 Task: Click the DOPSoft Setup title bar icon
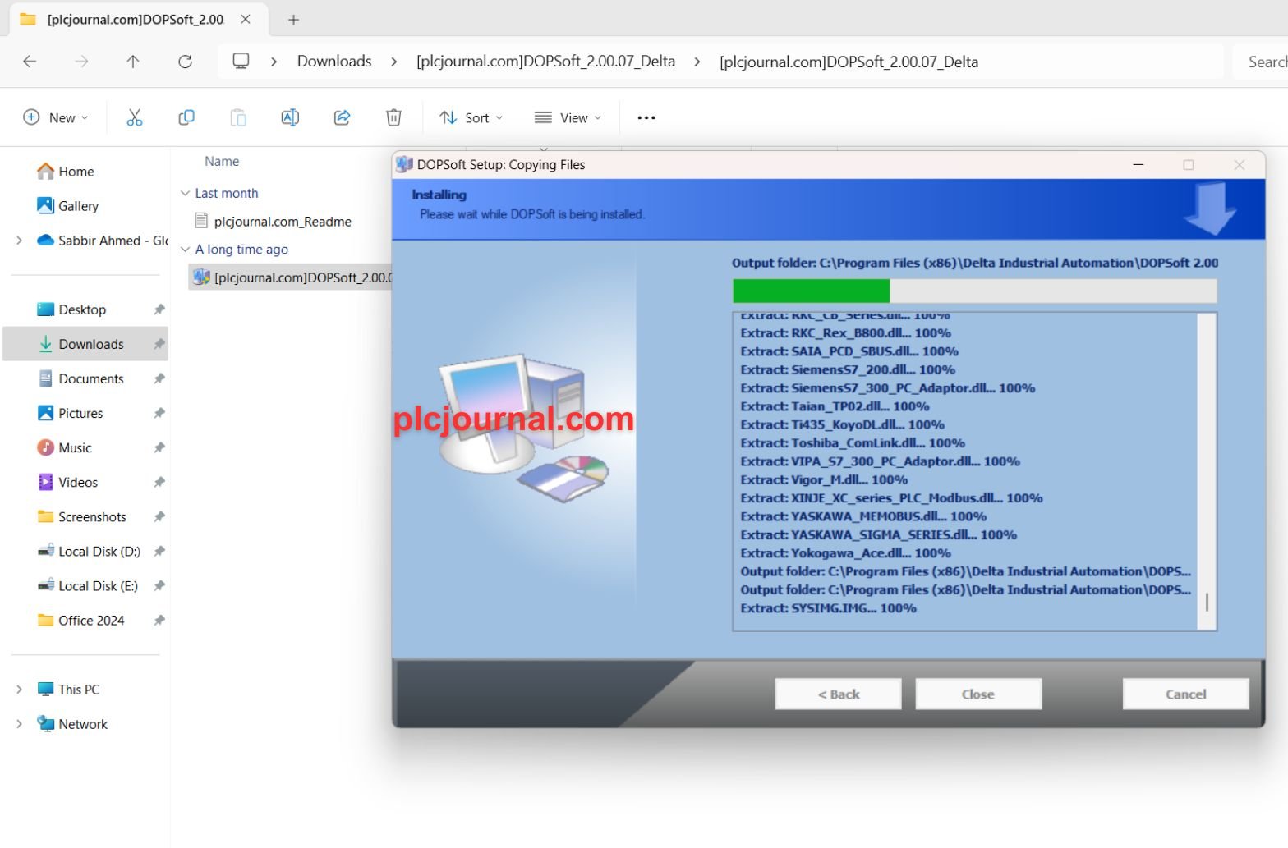404,164
